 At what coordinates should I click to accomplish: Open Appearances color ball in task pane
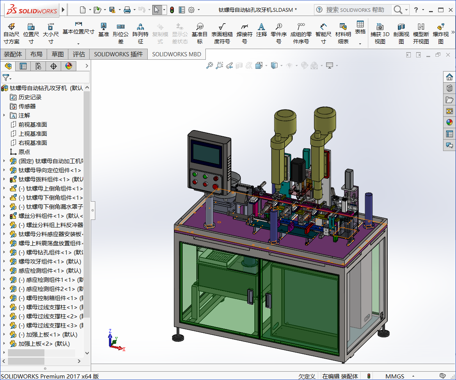coord(450,122)
